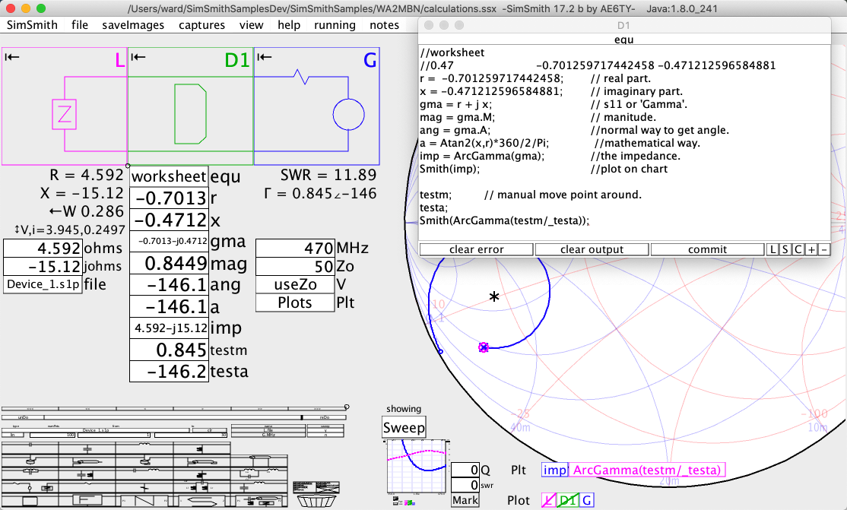Open the Plots Plt selector

pyautogui.click(x=295, y=303)
